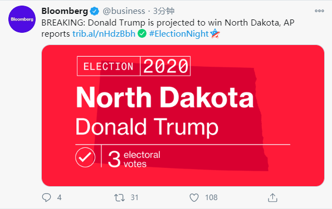Click the reply count 4
This screenshot has width=332, height=209.
pyautogui.click(x=59, y=197)
